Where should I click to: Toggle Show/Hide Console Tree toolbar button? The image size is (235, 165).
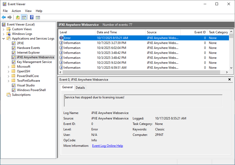[x=24, y=17]
